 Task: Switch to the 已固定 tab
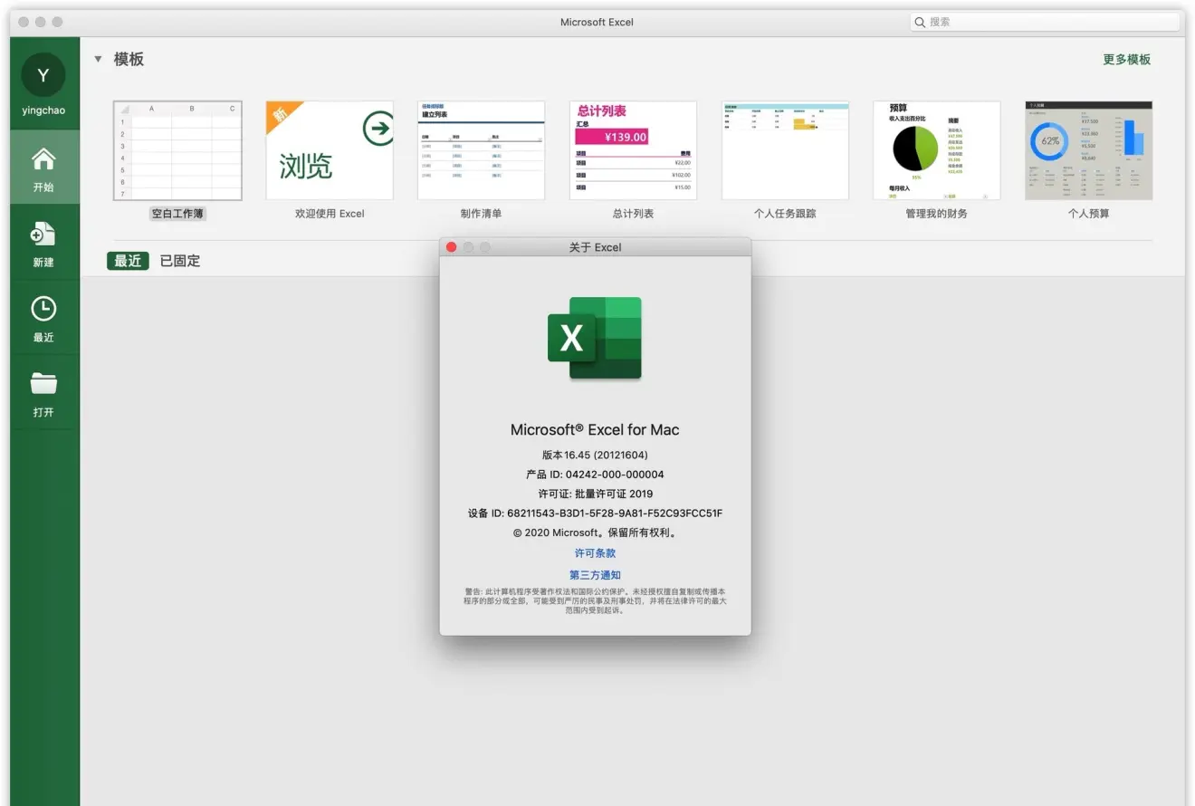[x=180, y=261]
